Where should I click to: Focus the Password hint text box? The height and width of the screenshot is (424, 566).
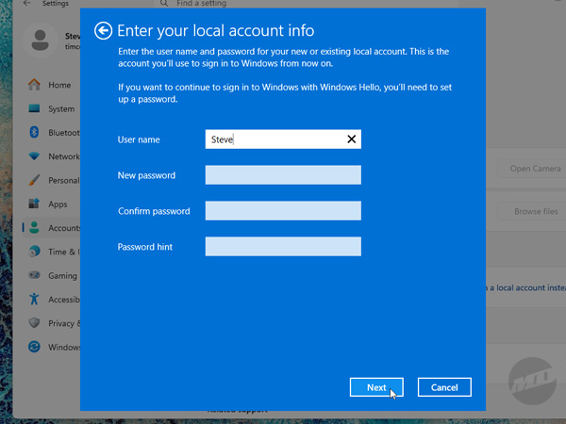283,247
